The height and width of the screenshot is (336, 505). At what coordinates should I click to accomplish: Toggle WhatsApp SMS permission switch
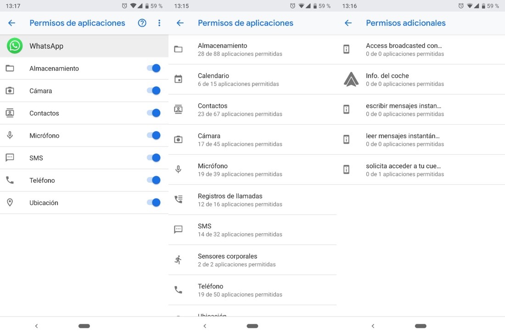(x=154, y=158)
